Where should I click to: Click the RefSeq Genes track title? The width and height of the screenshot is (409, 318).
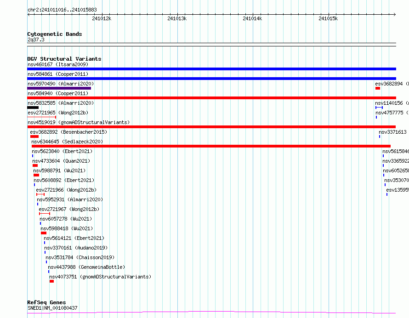46,303
